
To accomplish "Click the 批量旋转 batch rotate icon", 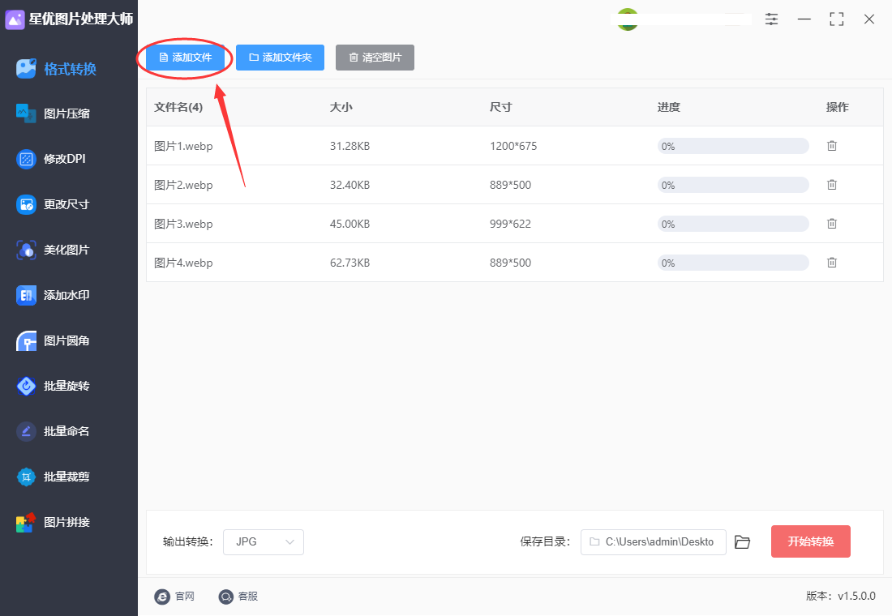I will 26,386.
